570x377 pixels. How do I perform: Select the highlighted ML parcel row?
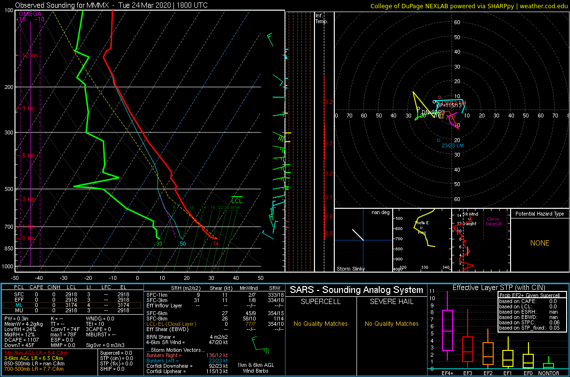[x=72, y=305]
